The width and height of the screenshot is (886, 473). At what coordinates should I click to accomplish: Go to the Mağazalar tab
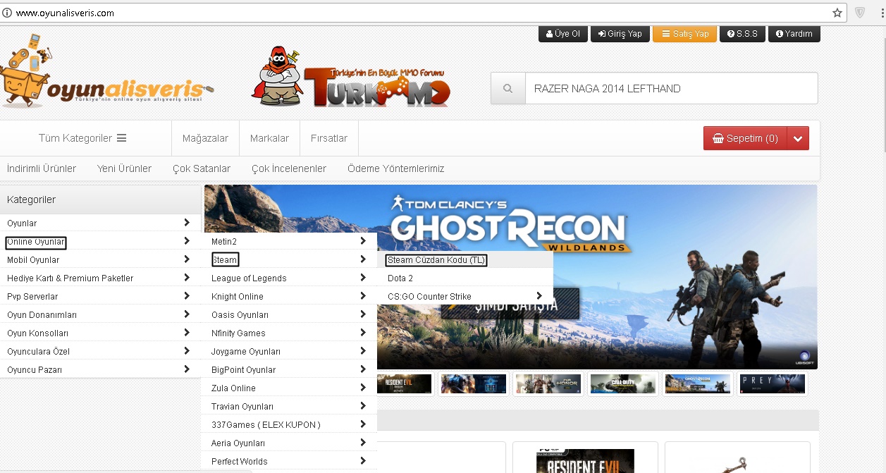tap(205, 138)
